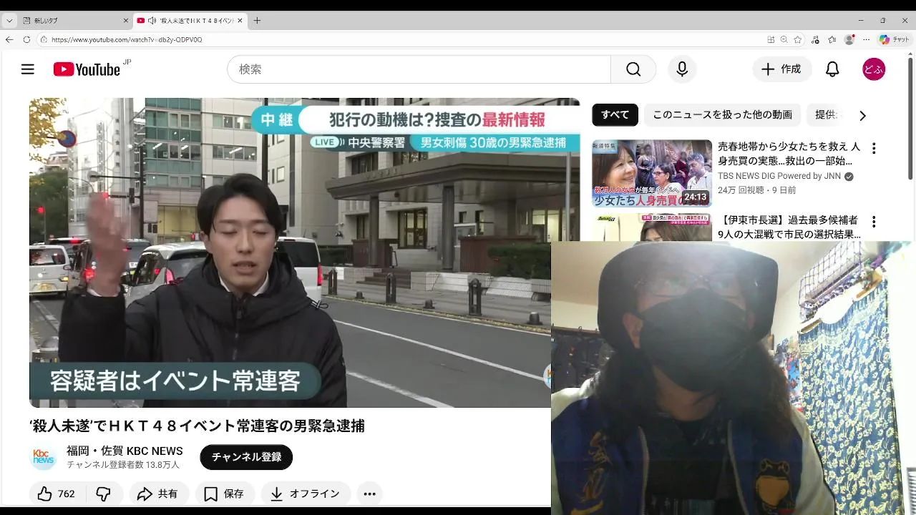Save the video with 保存 button
Image resolution: width=916 pixels, height=515 pixels.
click(x=225, y=494)
